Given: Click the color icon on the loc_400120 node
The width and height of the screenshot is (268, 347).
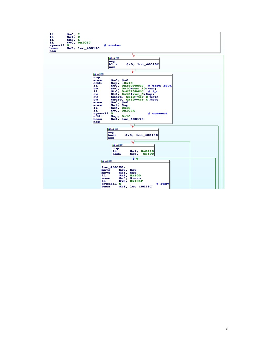Looking at the screenshot, I should click(x=103, y=161).
